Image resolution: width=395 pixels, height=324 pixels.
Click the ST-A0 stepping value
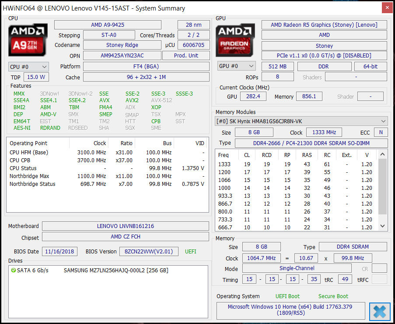(x=109, y=35)
